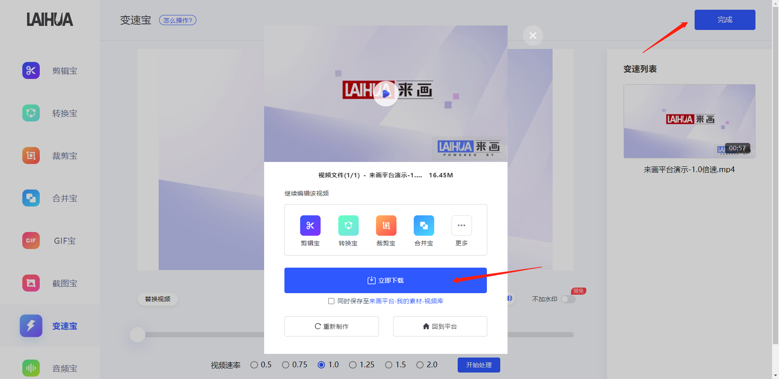Image resolution: width=779 pixels, height=379 pixels.
Task: Open 截图宝 sidebar tool
Action: tap(49, 283)
